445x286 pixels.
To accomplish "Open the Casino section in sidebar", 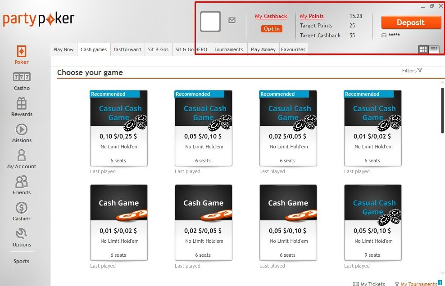I will click(22, 81).
